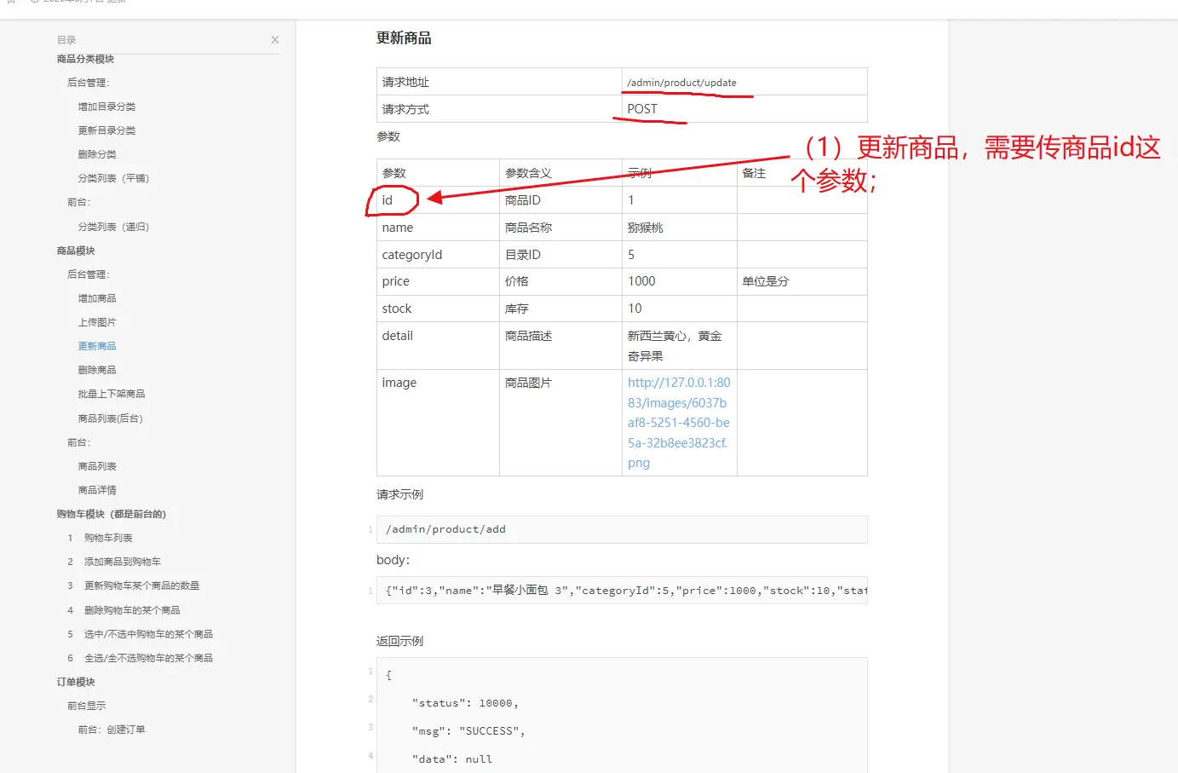Viewport: 1178px width, 773px height.
Task: Open 分类列表（递归） from the outline
Action: click(113, 227)
